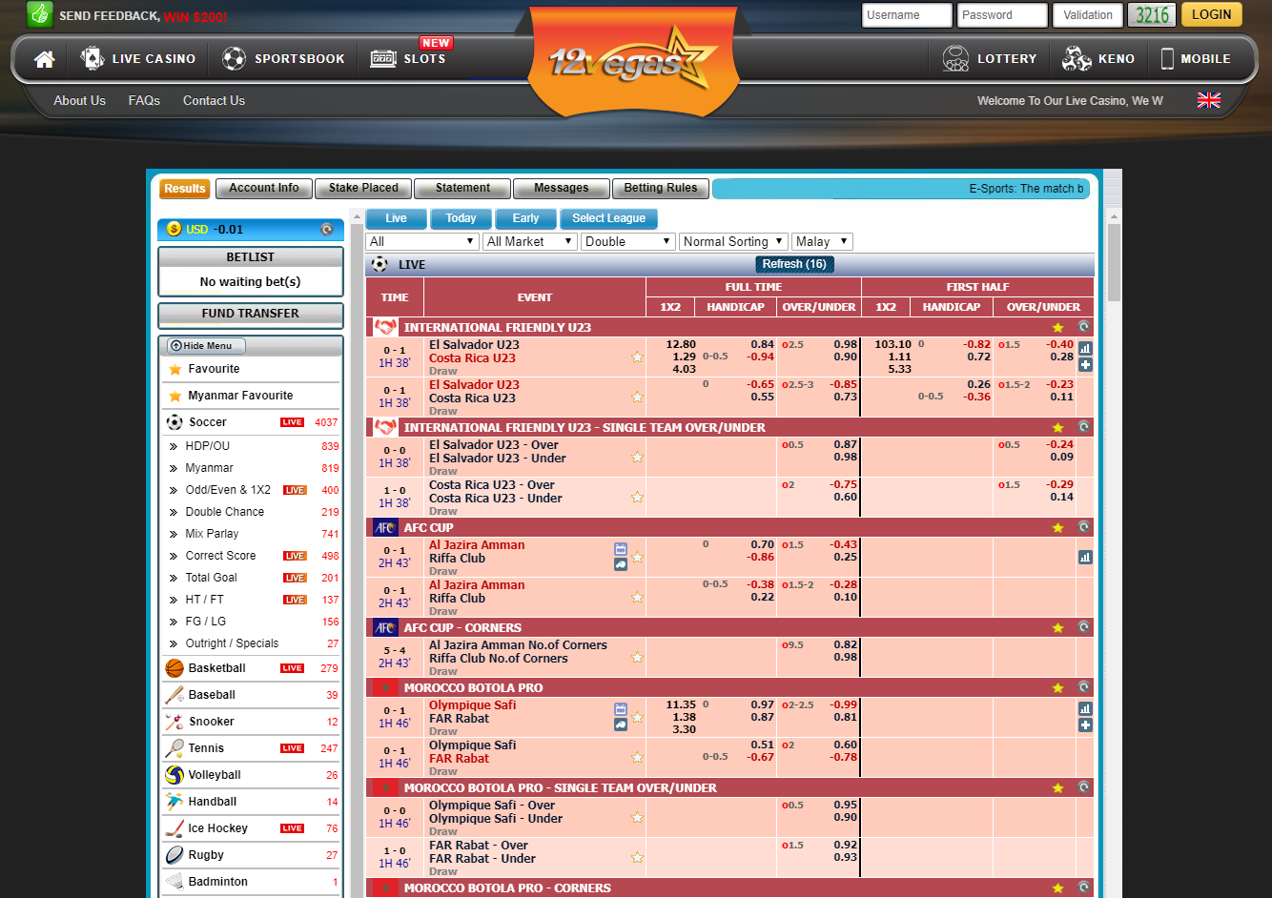Open statistics chart icon for El Salvador U23

(x=1085, y=349)
